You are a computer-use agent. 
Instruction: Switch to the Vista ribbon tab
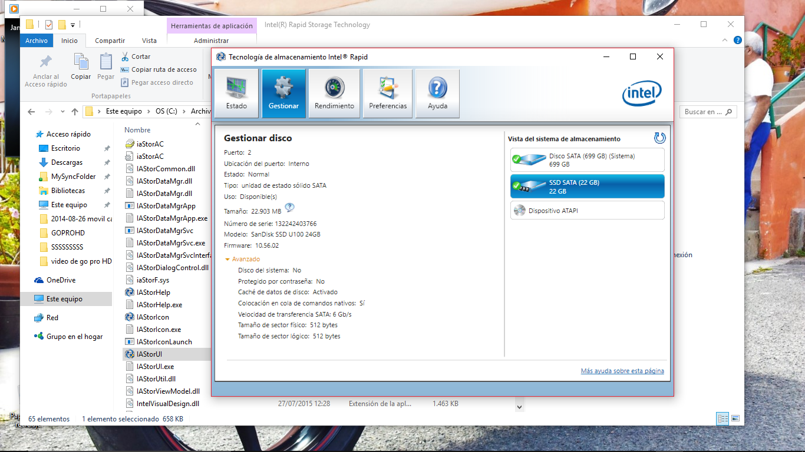tap(150, 41)
